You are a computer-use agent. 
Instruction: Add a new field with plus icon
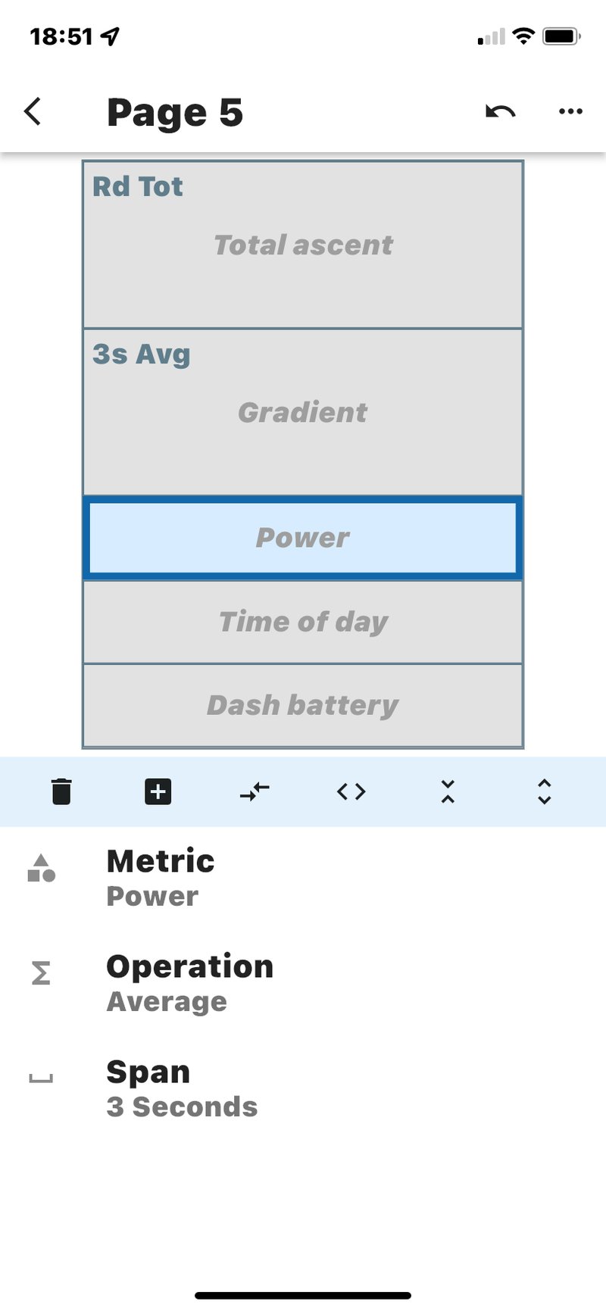click(158, 791)
